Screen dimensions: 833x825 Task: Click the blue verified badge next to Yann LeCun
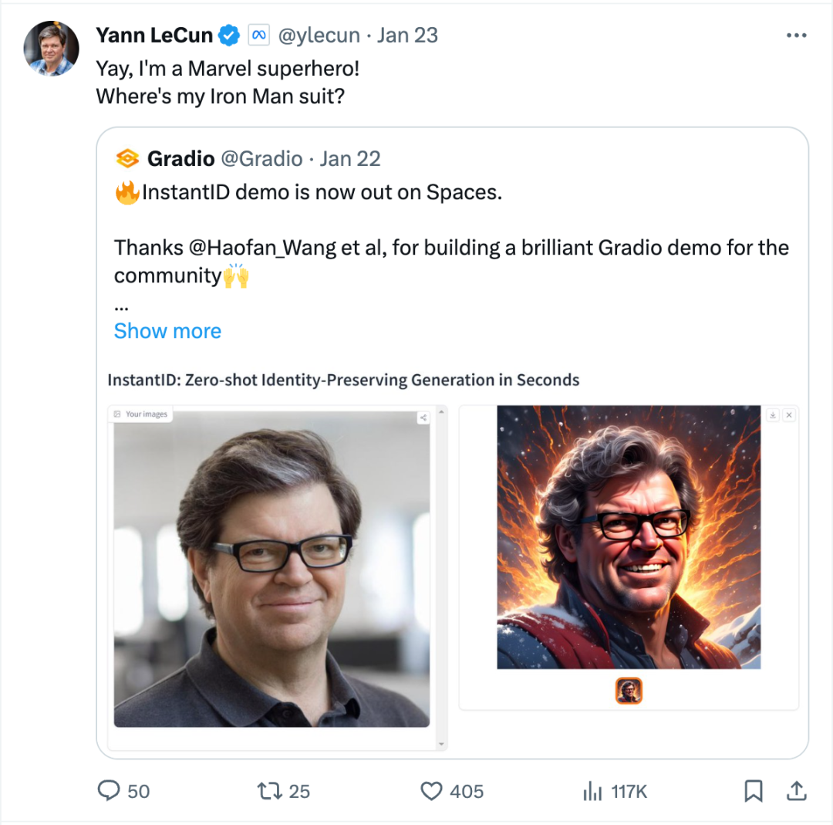tap(229, 36)
